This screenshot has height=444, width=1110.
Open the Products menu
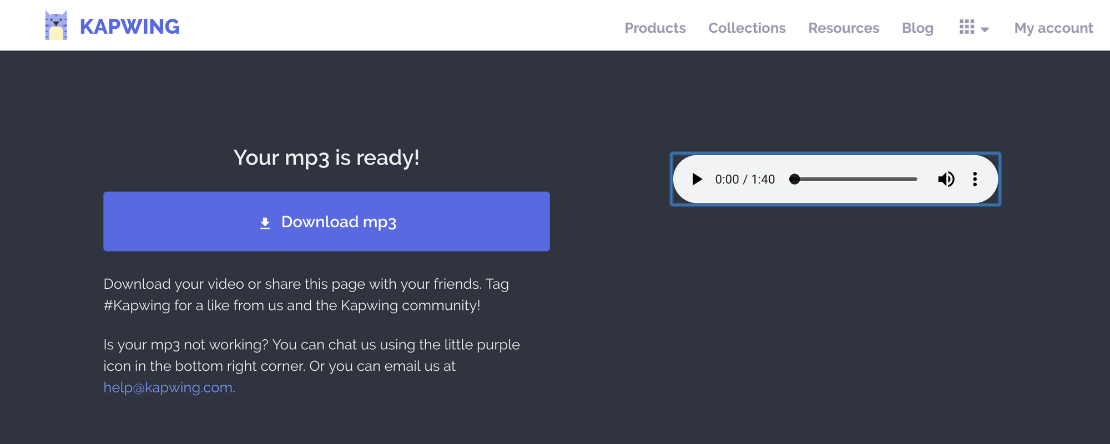[x=655, y=28]
